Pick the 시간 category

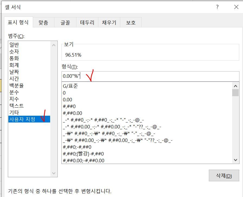[x=29, y=79]
